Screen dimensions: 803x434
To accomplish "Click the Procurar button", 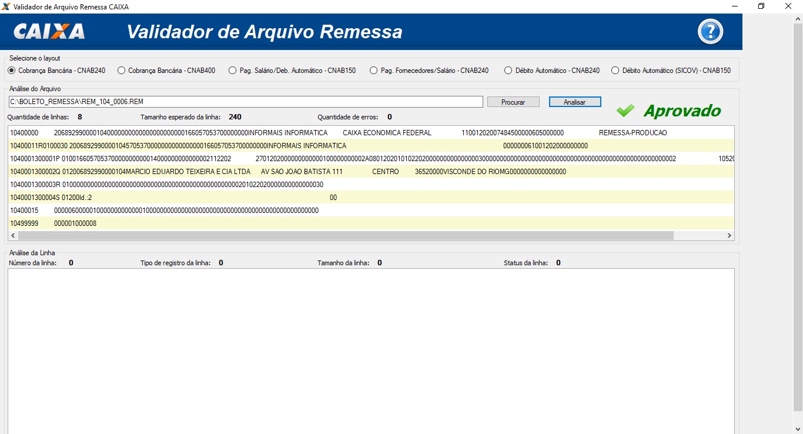I will coord(513,102).
